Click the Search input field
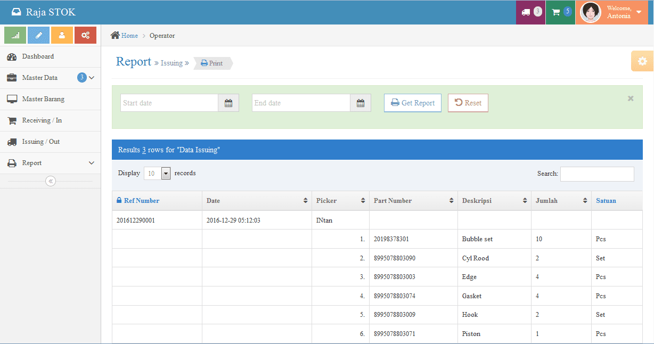 click(x=596, y=174)
